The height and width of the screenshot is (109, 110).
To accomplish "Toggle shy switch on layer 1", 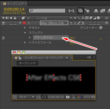I will [x=71, y=23].
